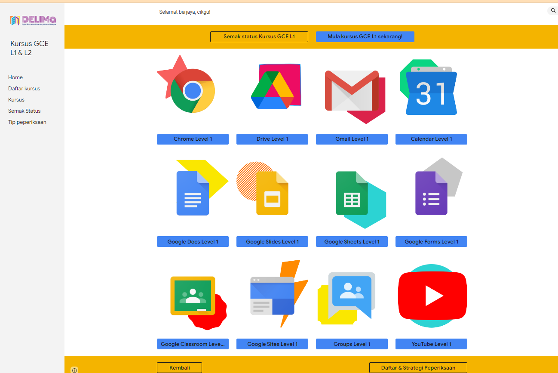Click Mula kursus GCE L1 sekarang!
Viewport: 558px width, 373px height.
coord(365,37)
